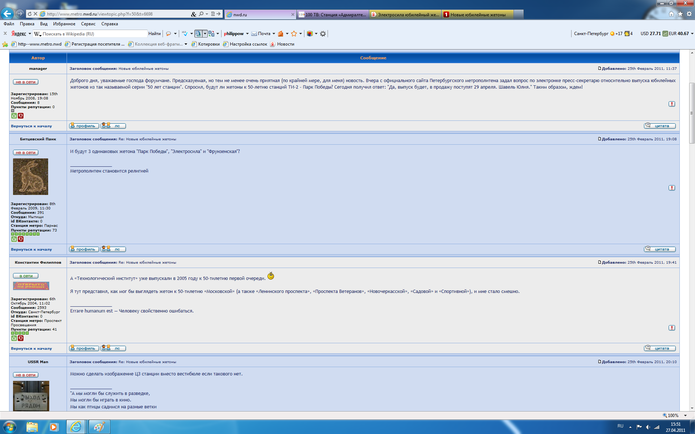Report manager's post with exclamation icon

point(672,104)
